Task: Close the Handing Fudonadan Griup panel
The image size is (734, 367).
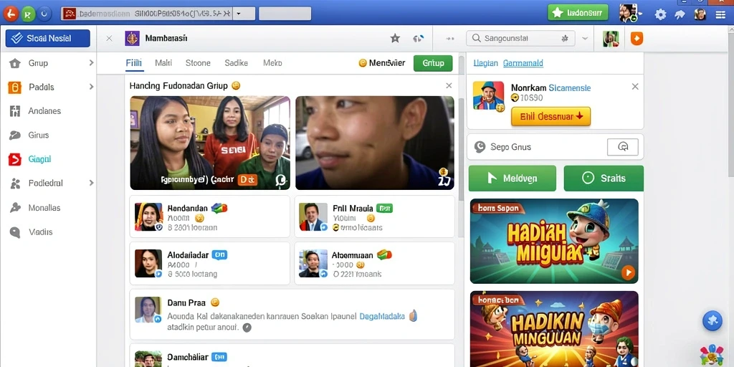Action: pyautogui.click(x=449, y=86)
